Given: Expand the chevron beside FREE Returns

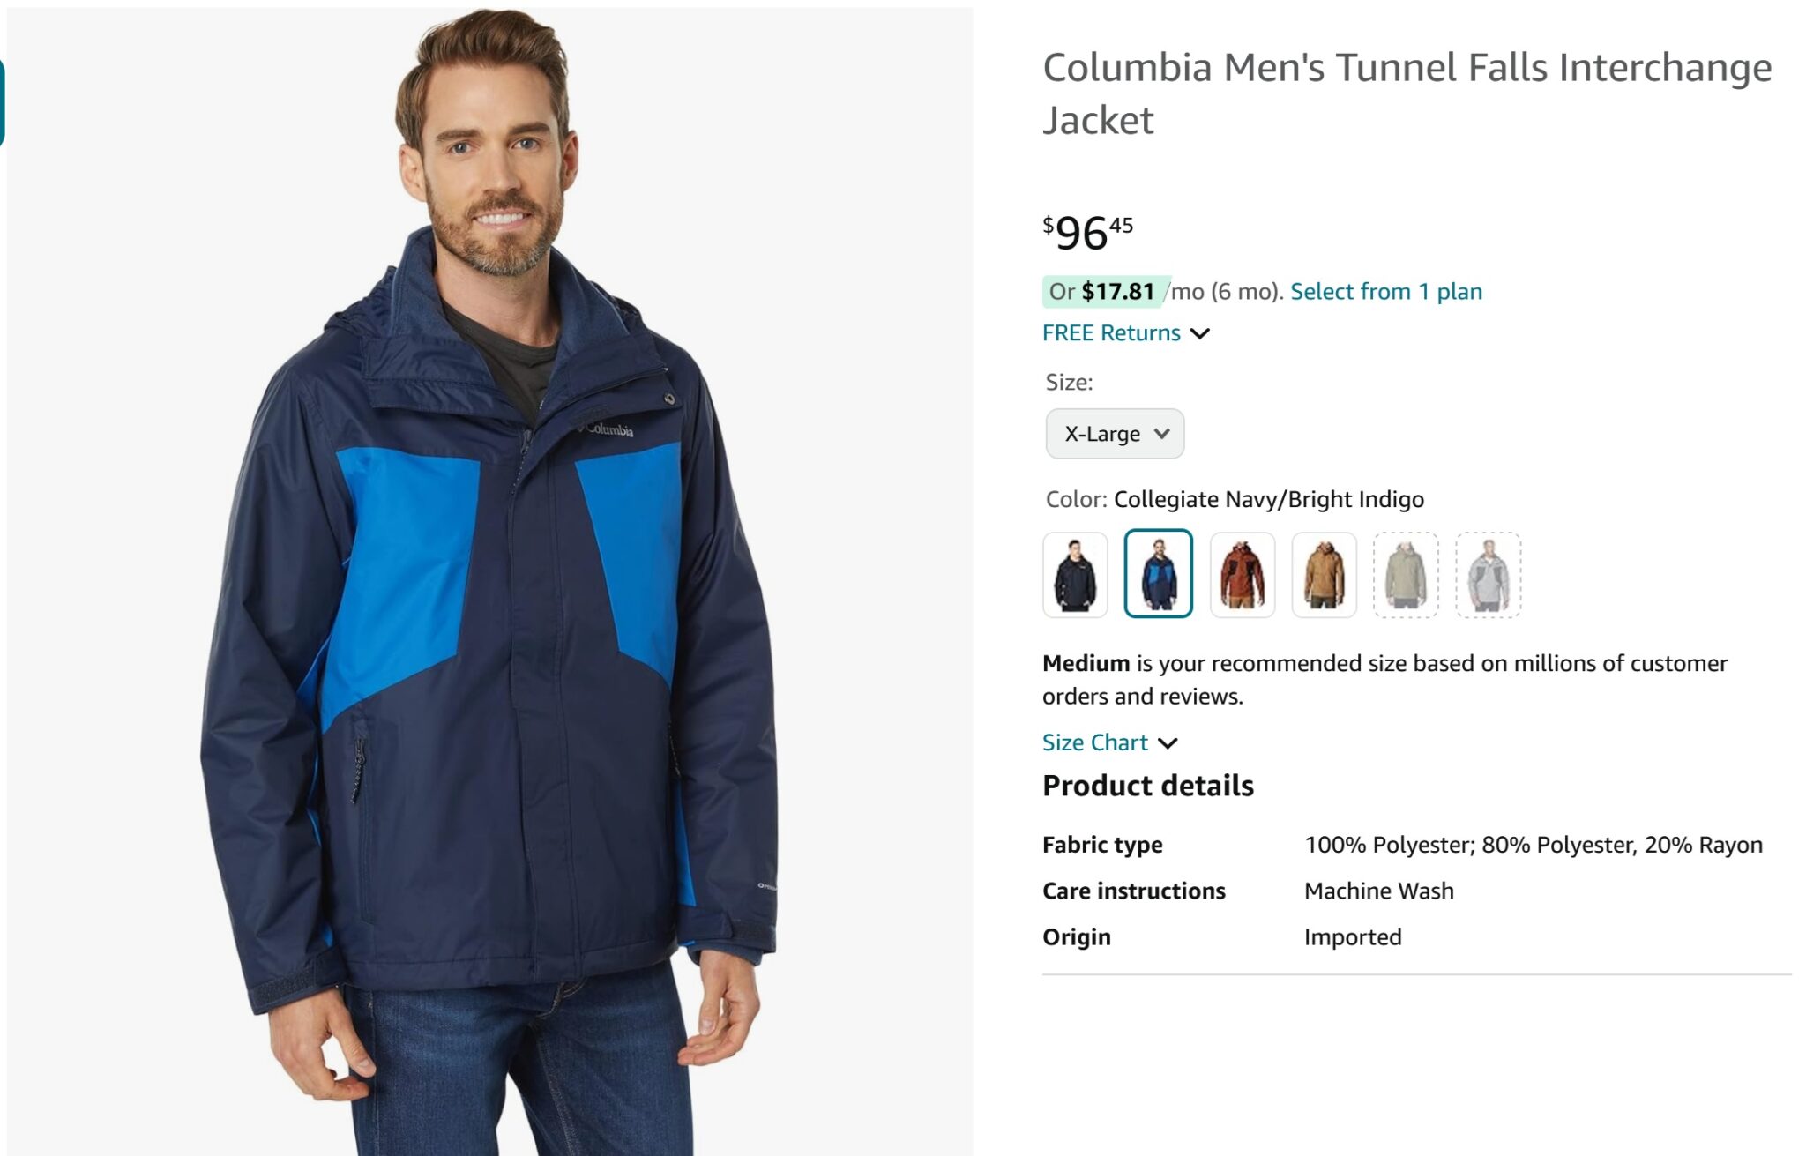Looking at the screenshot, I should [x=1200, y=333].
